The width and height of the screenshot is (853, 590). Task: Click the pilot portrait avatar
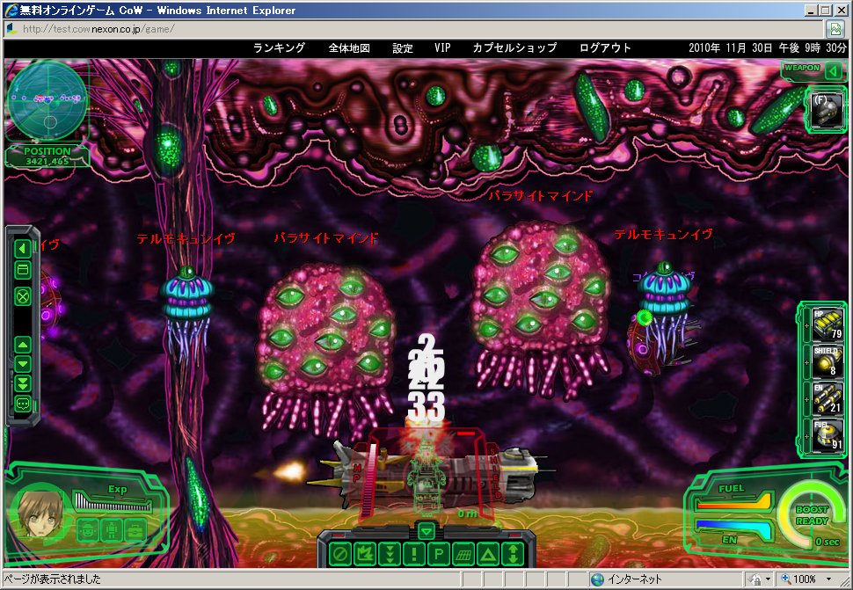[x=40, y=514]
